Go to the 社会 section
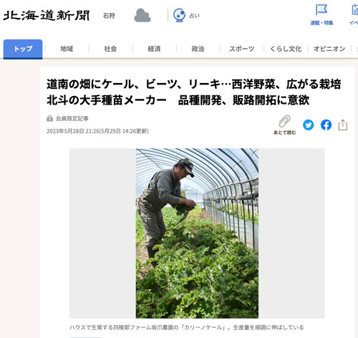 pyautogui.click(x=110, y=49)
